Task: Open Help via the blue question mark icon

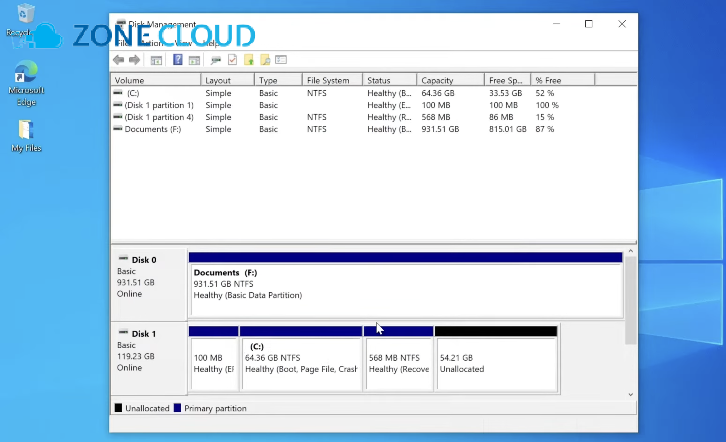Action: (x=178, y=59)
